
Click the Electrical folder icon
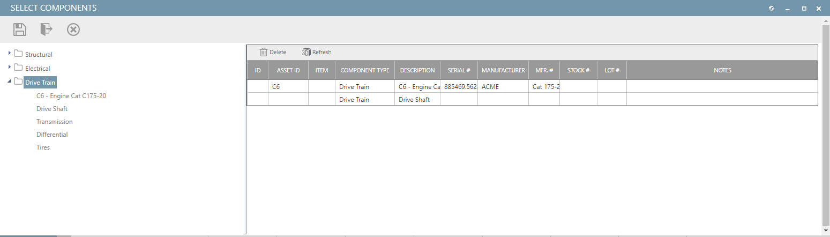18,68
